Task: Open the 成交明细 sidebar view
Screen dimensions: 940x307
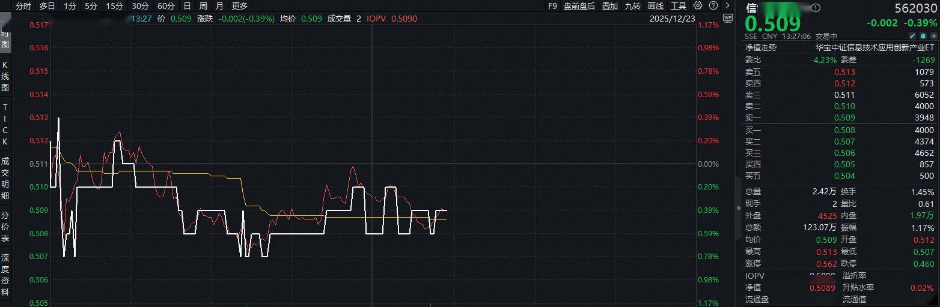Action: [x=5, y=177]
